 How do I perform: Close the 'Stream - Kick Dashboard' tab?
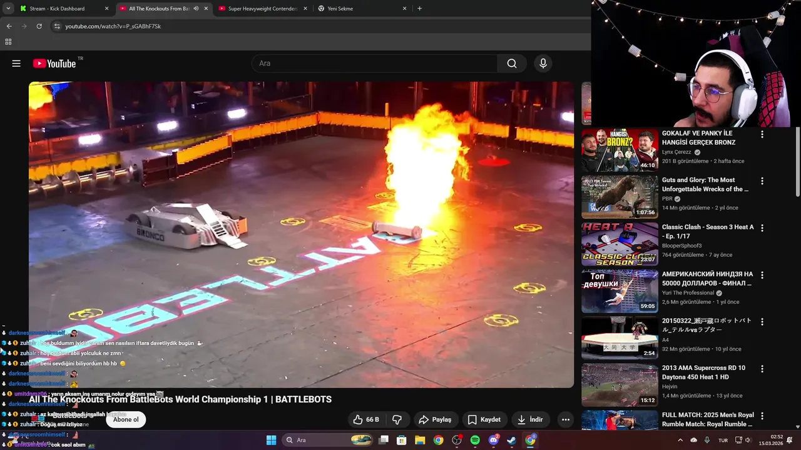(106, 9)
